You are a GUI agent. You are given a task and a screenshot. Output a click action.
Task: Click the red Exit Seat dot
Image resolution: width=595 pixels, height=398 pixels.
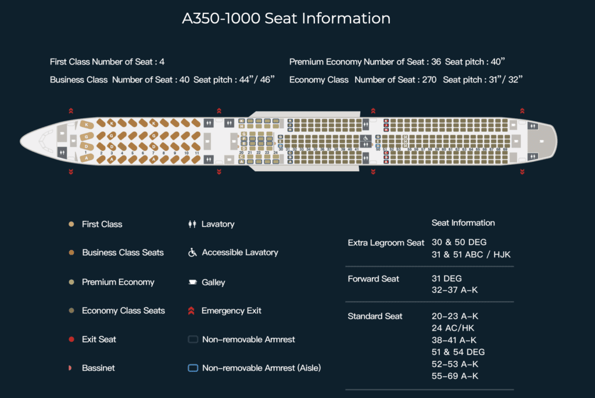71,339
